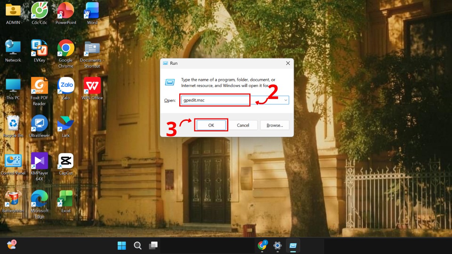
Task: Launch Cốc Cốc browser
Action: click(39, 11)
